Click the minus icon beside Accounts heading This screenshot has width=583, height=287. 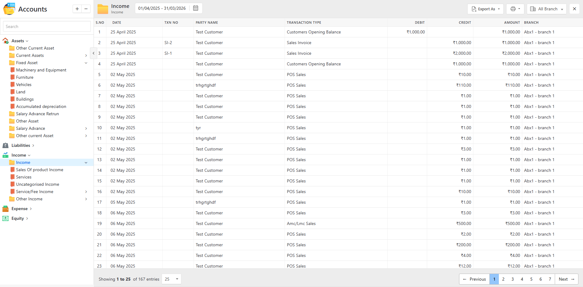click(x=86, y=9)
